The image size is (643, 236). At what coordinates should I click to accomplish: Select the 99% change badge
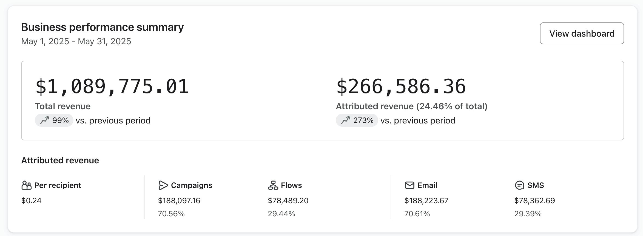pos(54,120)
